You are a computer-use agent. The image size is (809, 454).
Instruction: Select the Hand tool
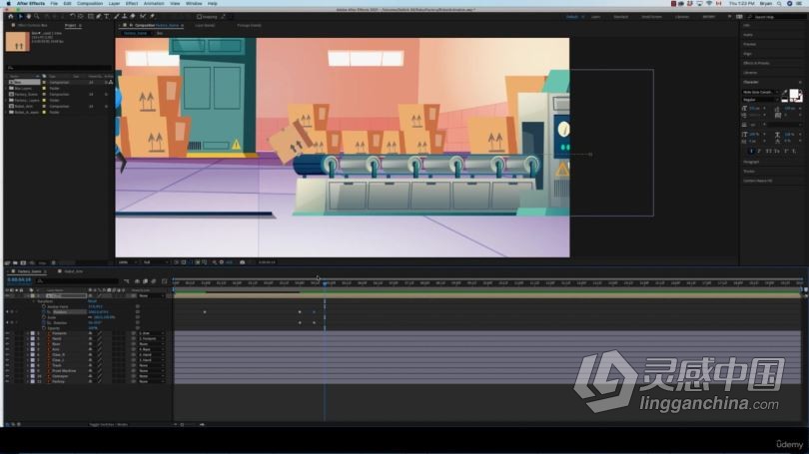click(x=29, y=17)
